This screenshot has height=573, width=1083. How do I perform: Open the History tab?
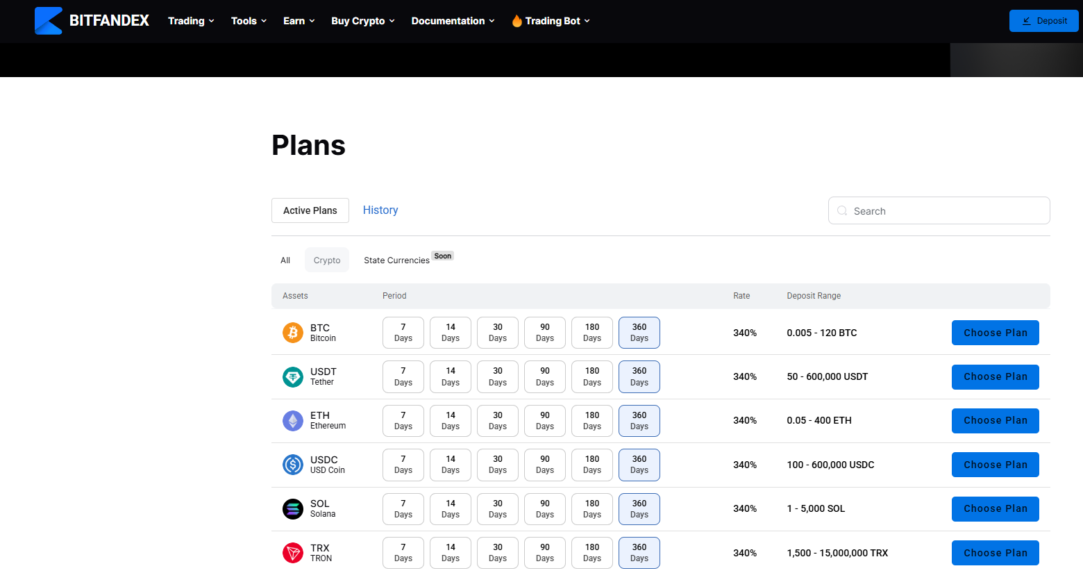[380, 210]
